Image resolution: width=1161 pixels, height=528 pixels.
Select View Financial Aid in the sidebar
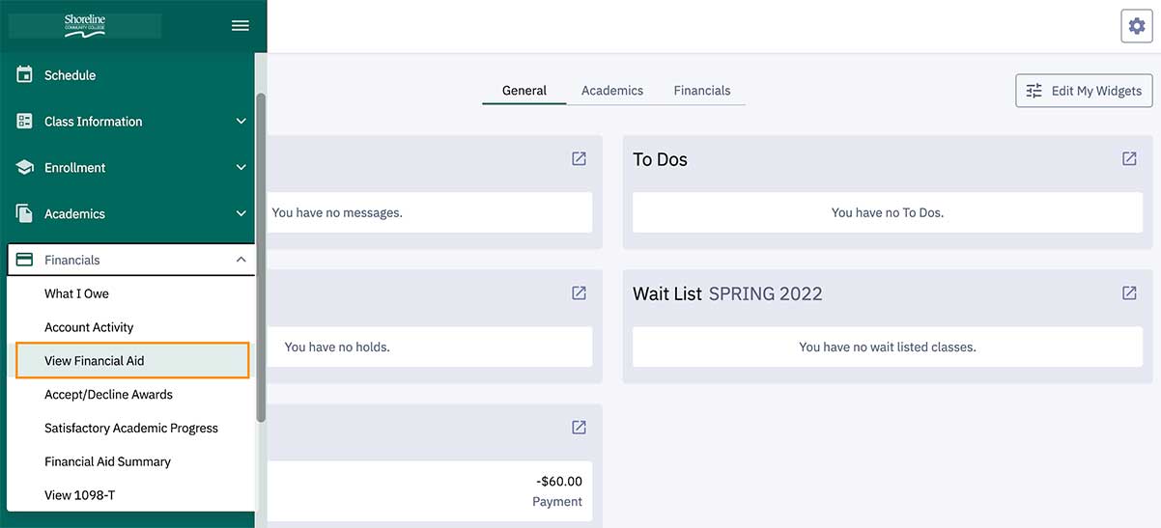(132, 360)
